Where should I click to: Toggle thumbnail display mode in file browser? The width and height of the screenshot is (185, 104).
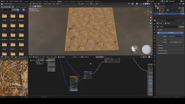click(18, 10)
